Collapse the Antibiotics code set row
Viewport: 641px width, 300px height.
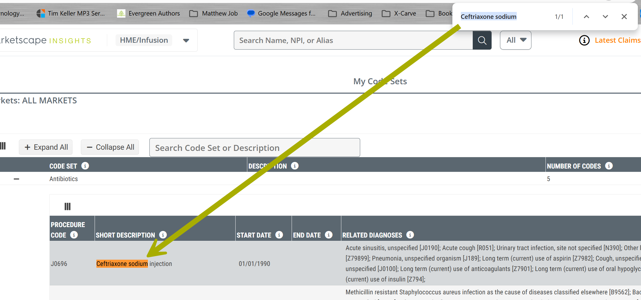pyautogui.click(x=16, y=179)
